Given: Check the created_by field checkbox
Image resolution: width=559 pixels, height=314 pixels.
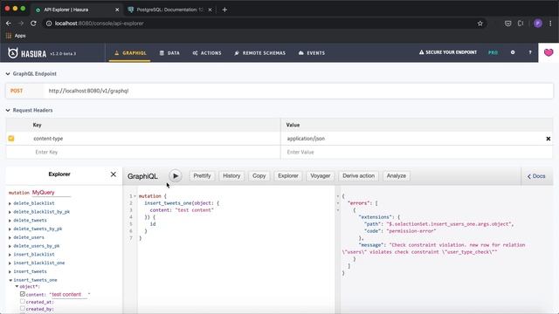Looking at the screenshot, I should 23,308.
